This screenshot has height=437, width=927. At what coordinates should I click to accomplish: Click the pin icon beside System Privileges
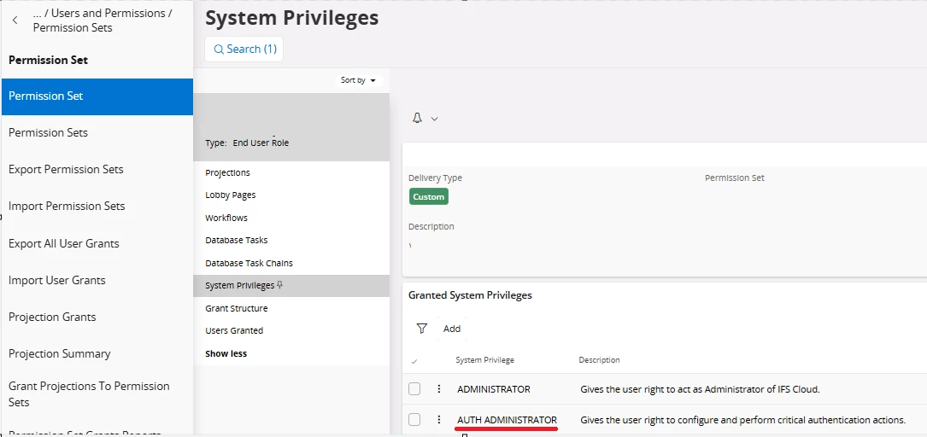pos(279,286)
